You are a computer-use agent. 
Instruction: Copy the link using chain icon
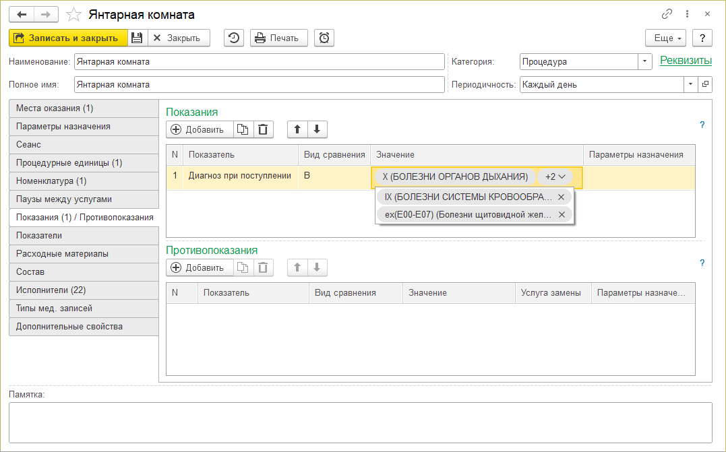coord(667,14)
